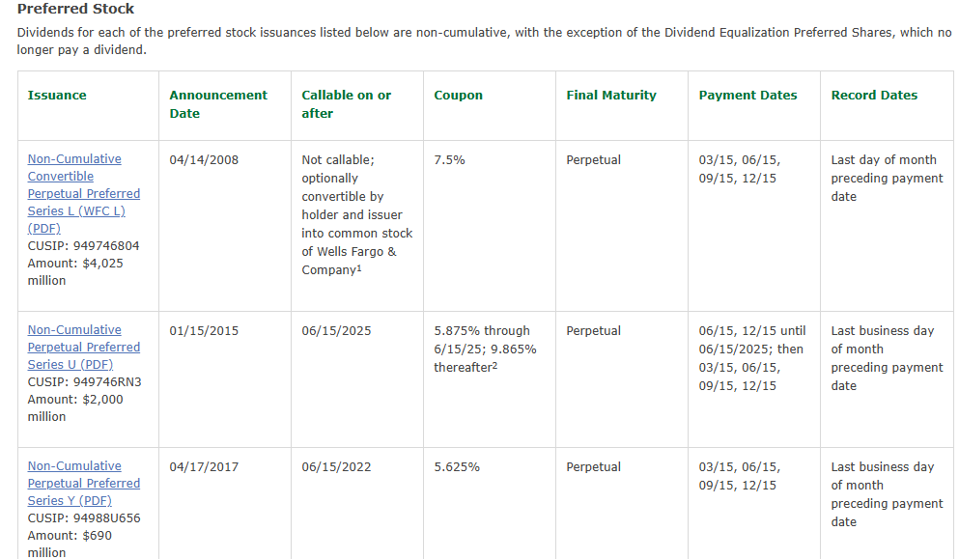This screenshot has width=959, height=559.
Task: Click footnote 2 after 9.865% thereafter
Action: pyautogui.click(x=494, y=365)
